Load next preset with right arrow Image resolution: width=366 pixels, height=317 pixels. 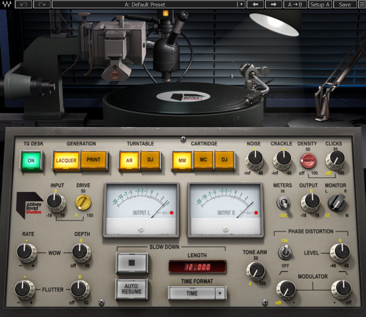[273, 4]
